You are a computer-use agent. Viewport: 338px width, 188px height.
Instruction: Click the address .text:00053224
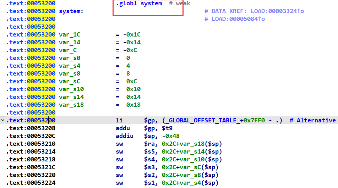pos(31,183)
